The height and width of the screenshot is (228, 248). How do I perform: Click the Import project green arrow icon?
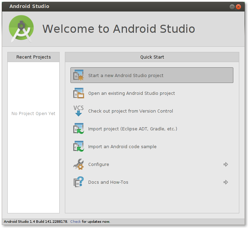tap(78, 129)
